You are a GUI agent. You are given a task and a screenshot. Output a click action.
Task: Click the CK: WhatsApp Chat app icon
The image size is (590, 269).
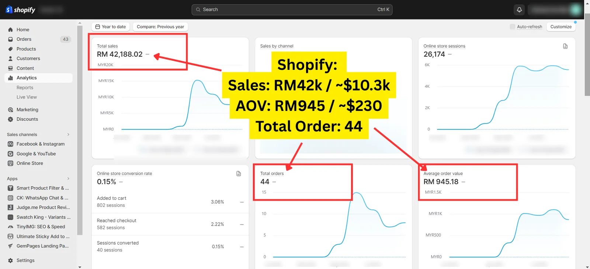pos(10,198)
